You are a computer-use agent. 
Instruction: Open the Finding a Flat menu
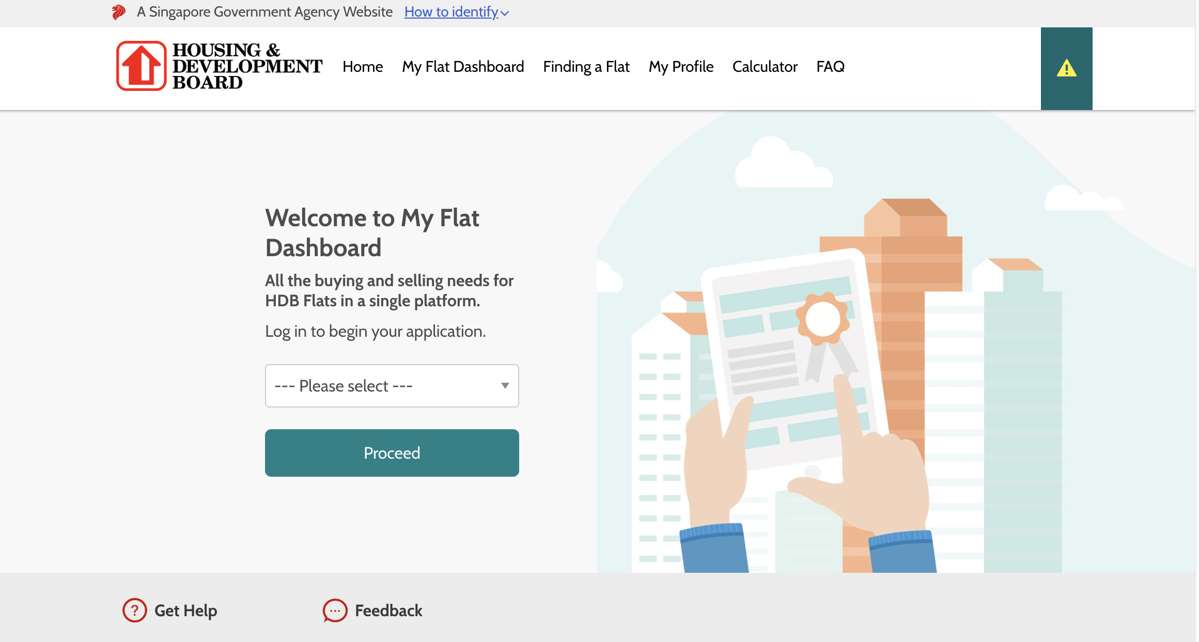click(x=586, y=67)
